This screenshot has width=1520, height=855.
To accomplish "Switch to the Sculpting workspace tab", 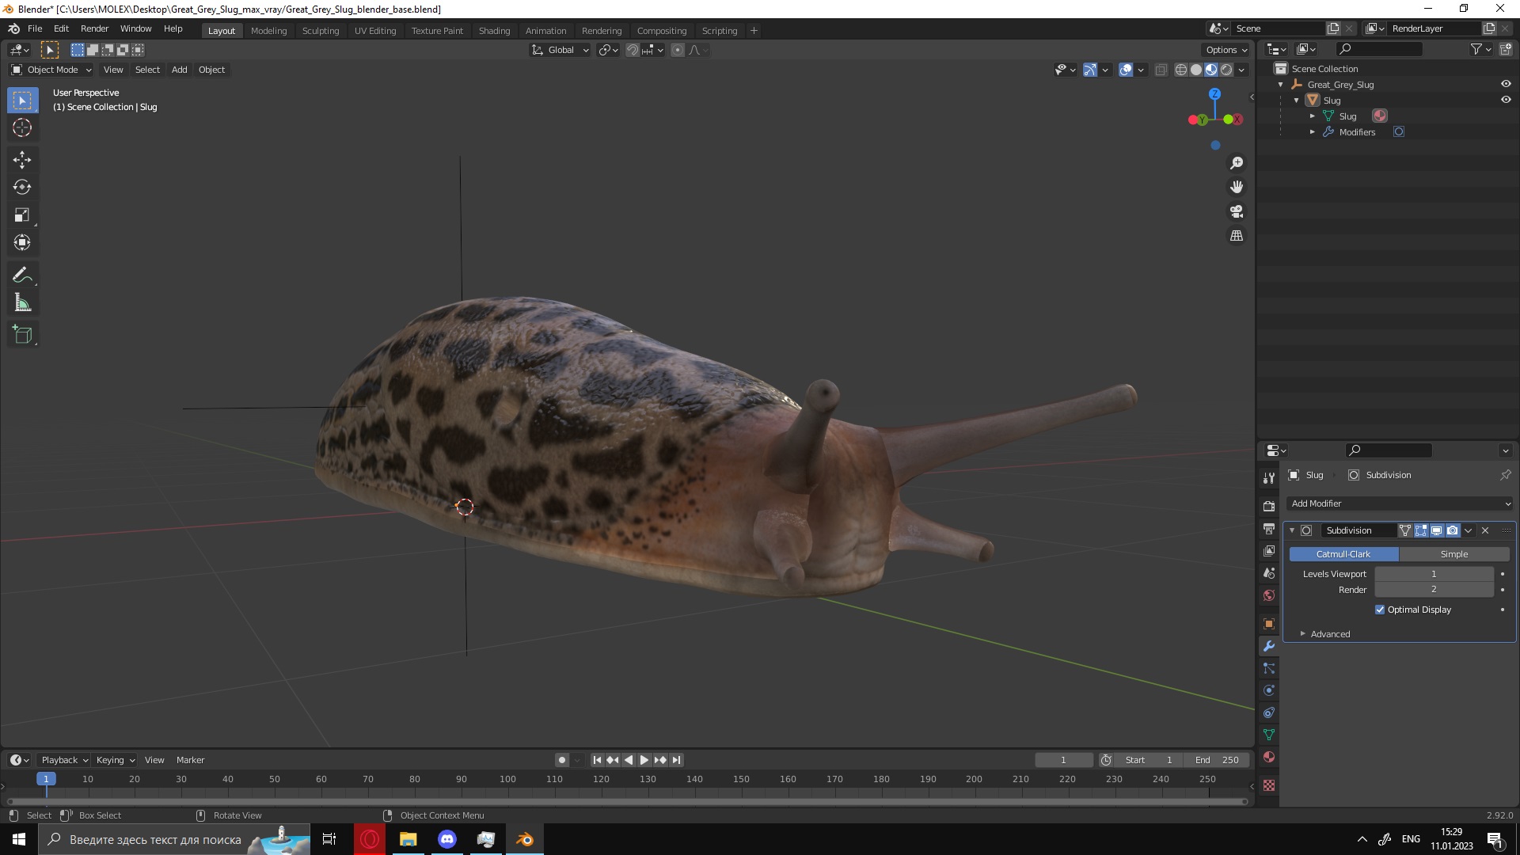I will (x=321, y=31).
